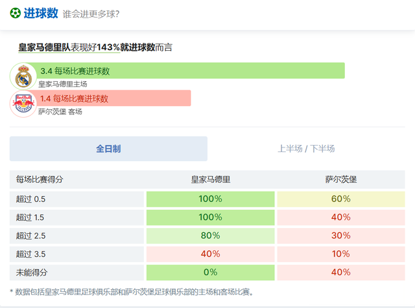
Task: Click the 80% cell for 超过 2.5
Action: click(x=210, y=236)
